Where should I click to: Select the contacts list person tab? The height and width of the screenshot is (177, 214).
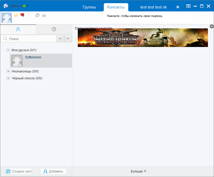(x=18, y=29)
